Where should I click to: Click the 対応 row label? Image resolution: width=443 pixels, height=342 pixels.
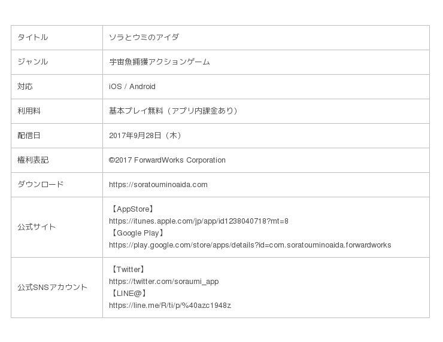coord(25,87)
